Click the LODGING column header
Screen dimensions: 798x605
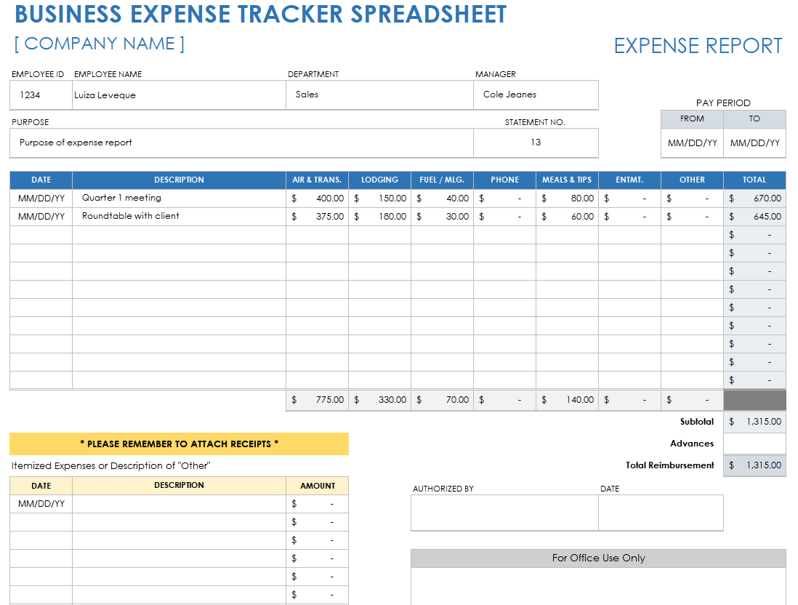click(x=379, y=180)
